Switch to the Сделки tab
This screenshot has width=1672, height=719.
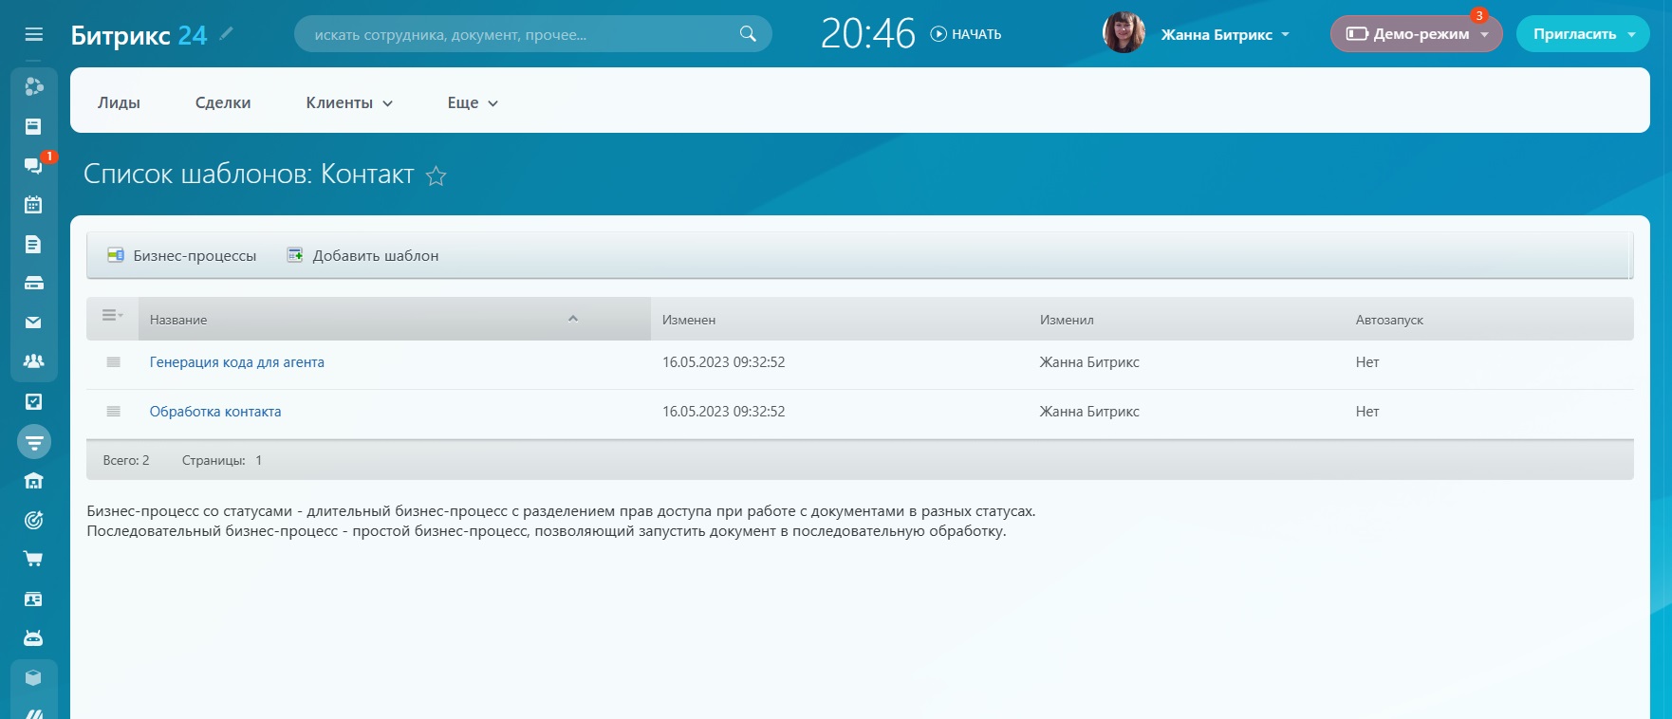pyautogui.click(x=223, y=103)
